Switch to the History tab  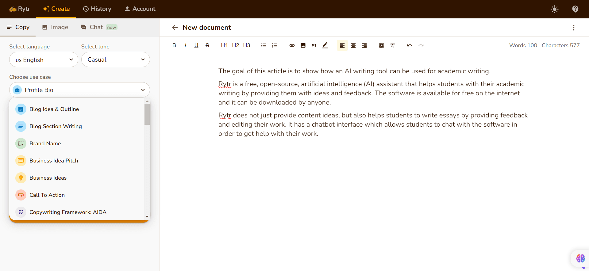pos(97,9)
